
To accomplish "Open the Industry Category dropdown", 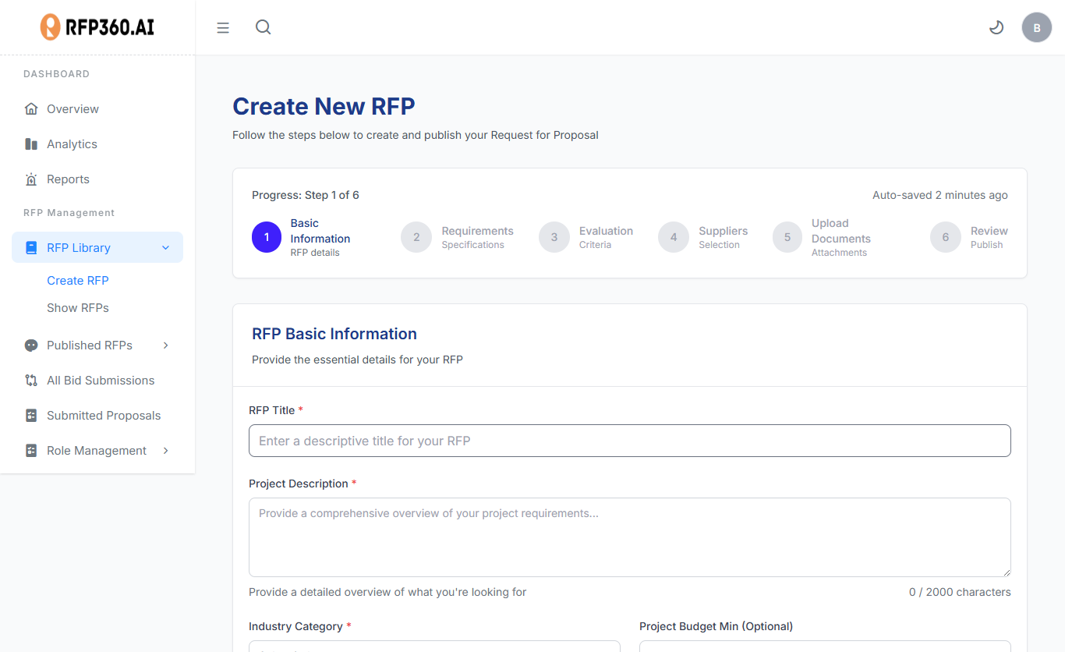I will click(433, 649).
